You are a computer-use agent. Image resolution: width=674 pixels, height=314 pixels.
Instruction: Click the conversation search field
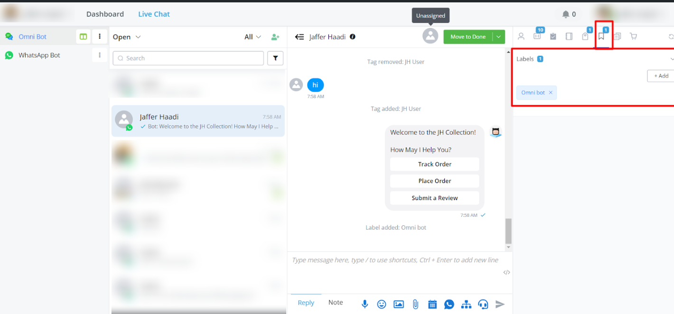[x=188, y=58]
